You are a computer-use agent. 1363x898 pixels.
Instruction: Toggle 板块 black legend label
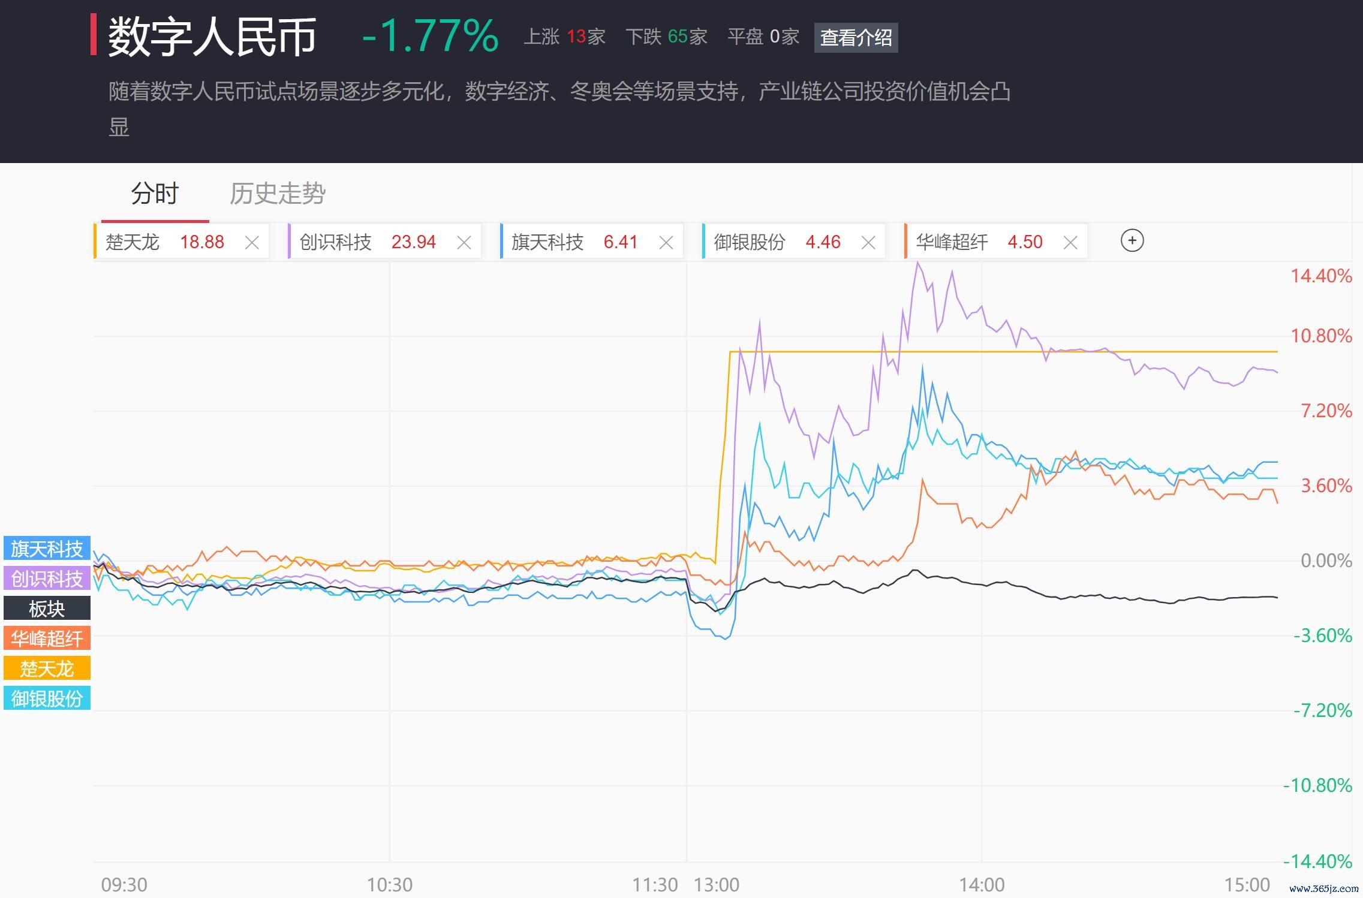coord(47,608)
